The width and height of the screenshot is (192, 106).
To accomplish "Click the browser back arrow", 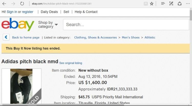I will click(x=4, y=4).
